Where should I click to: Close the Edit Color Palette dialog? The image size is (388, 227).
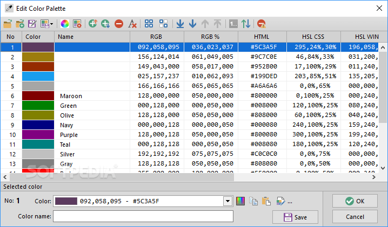coord(379,8)
